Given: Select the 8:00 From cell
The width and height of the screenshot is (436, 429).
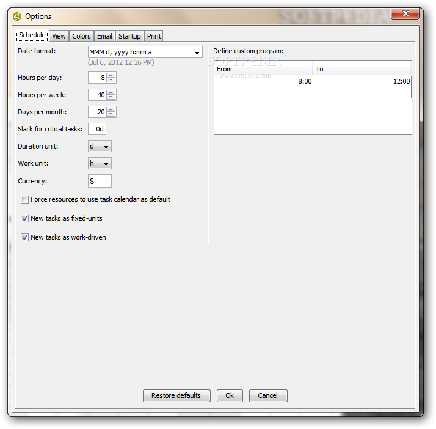Looking at the screenshot, I should [x=263, y=81].
